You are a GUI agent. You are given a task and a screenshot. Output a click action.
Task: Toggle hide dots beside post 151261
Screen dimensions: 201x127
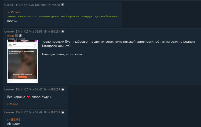tap(1, 112)
